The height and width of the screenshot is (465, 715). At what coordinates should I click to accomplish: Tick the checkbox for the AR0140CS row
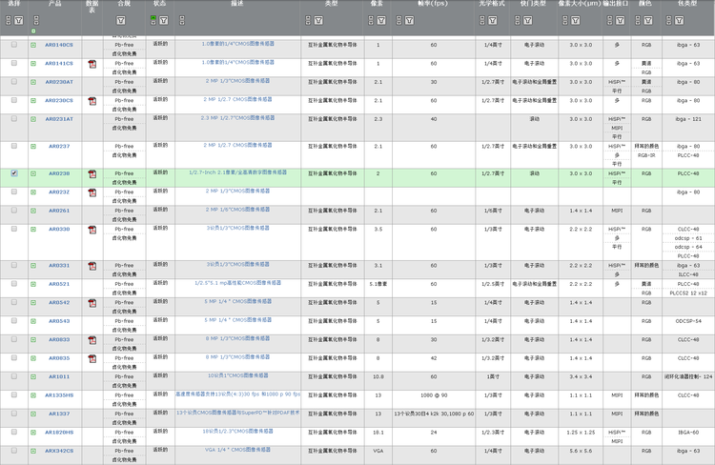tap(14, 45)
